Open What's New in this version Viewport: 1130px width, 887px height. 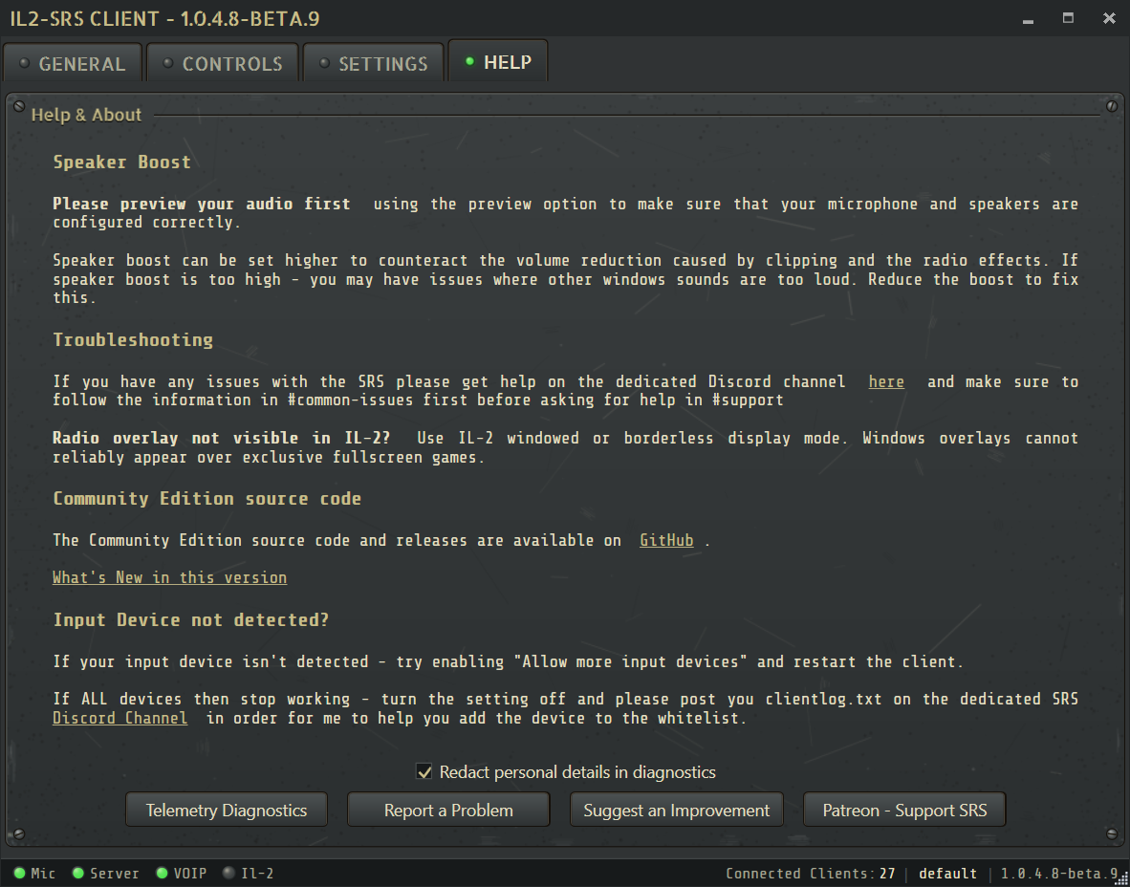[x=169, y=577]
